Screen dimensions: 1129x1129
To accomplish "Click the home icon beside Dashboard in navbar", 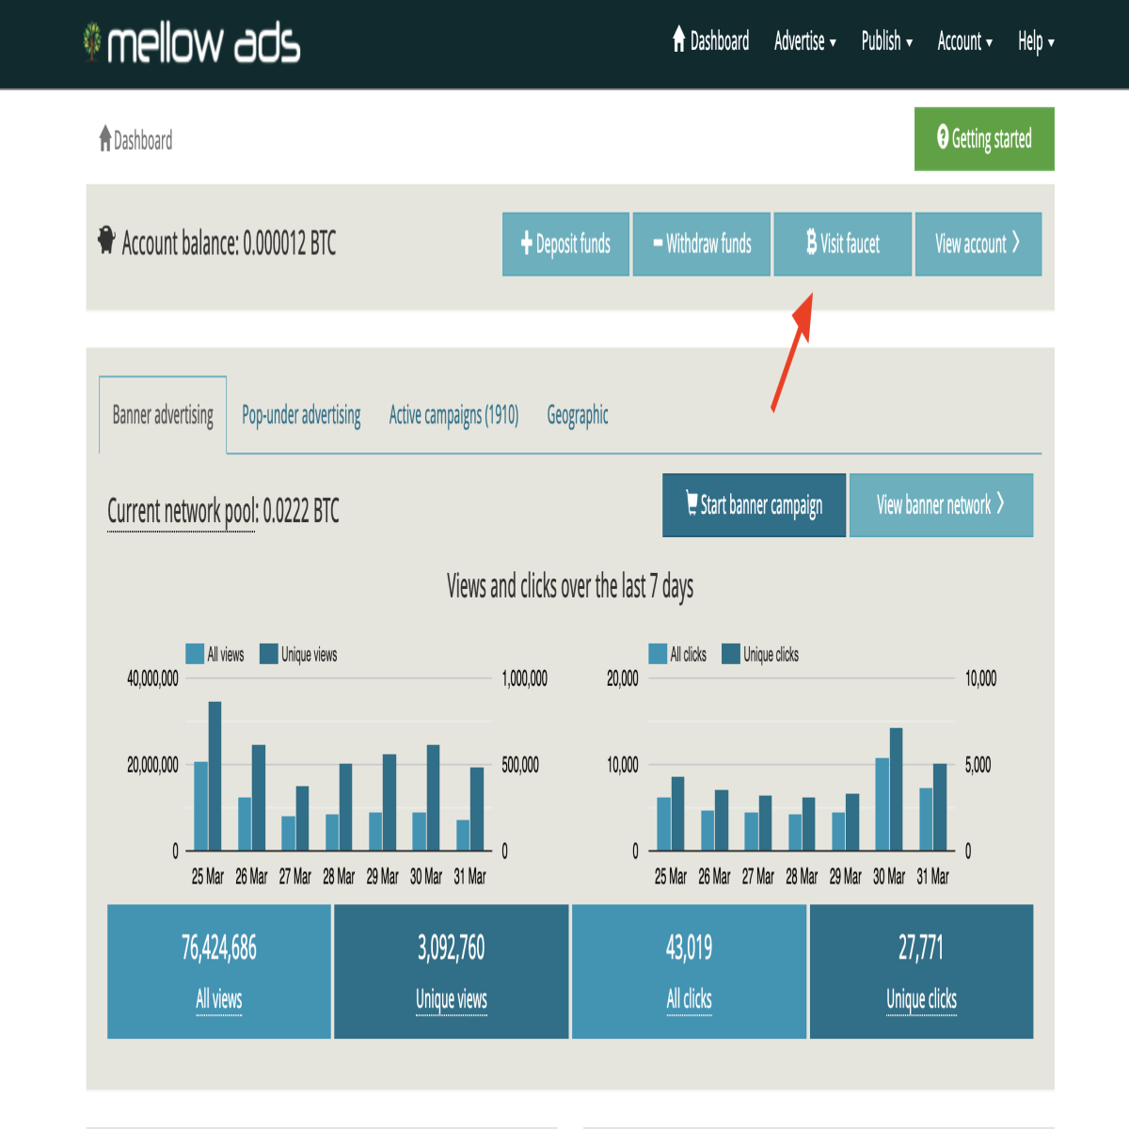I will coord(679,39).
